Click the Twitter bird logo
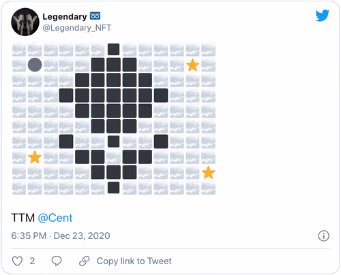The height and width of the screenshot is (275, 341). pos(323,16)
